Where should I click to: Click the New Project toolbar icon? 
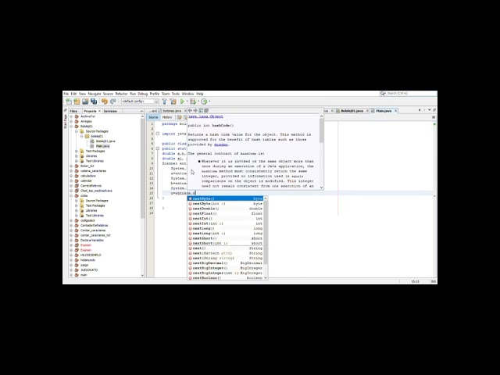tap(77, 102)
